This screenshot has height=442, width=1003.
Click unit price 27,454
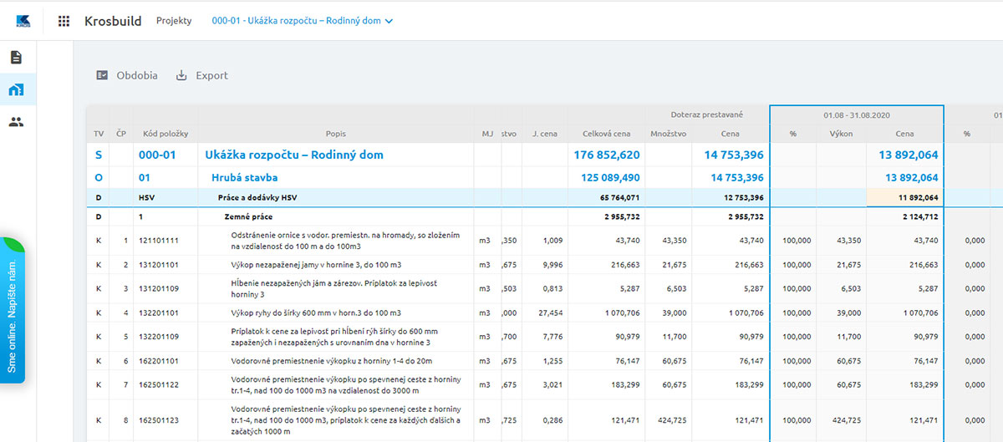tap(552, 313)
